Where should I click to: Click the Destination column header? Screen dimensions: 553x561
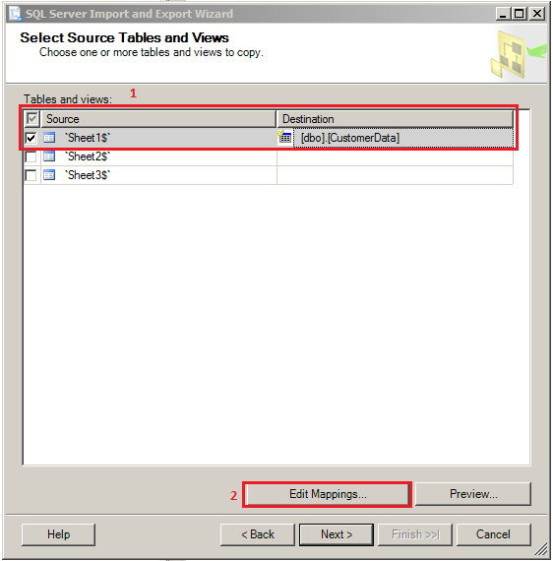click(395, 119)
